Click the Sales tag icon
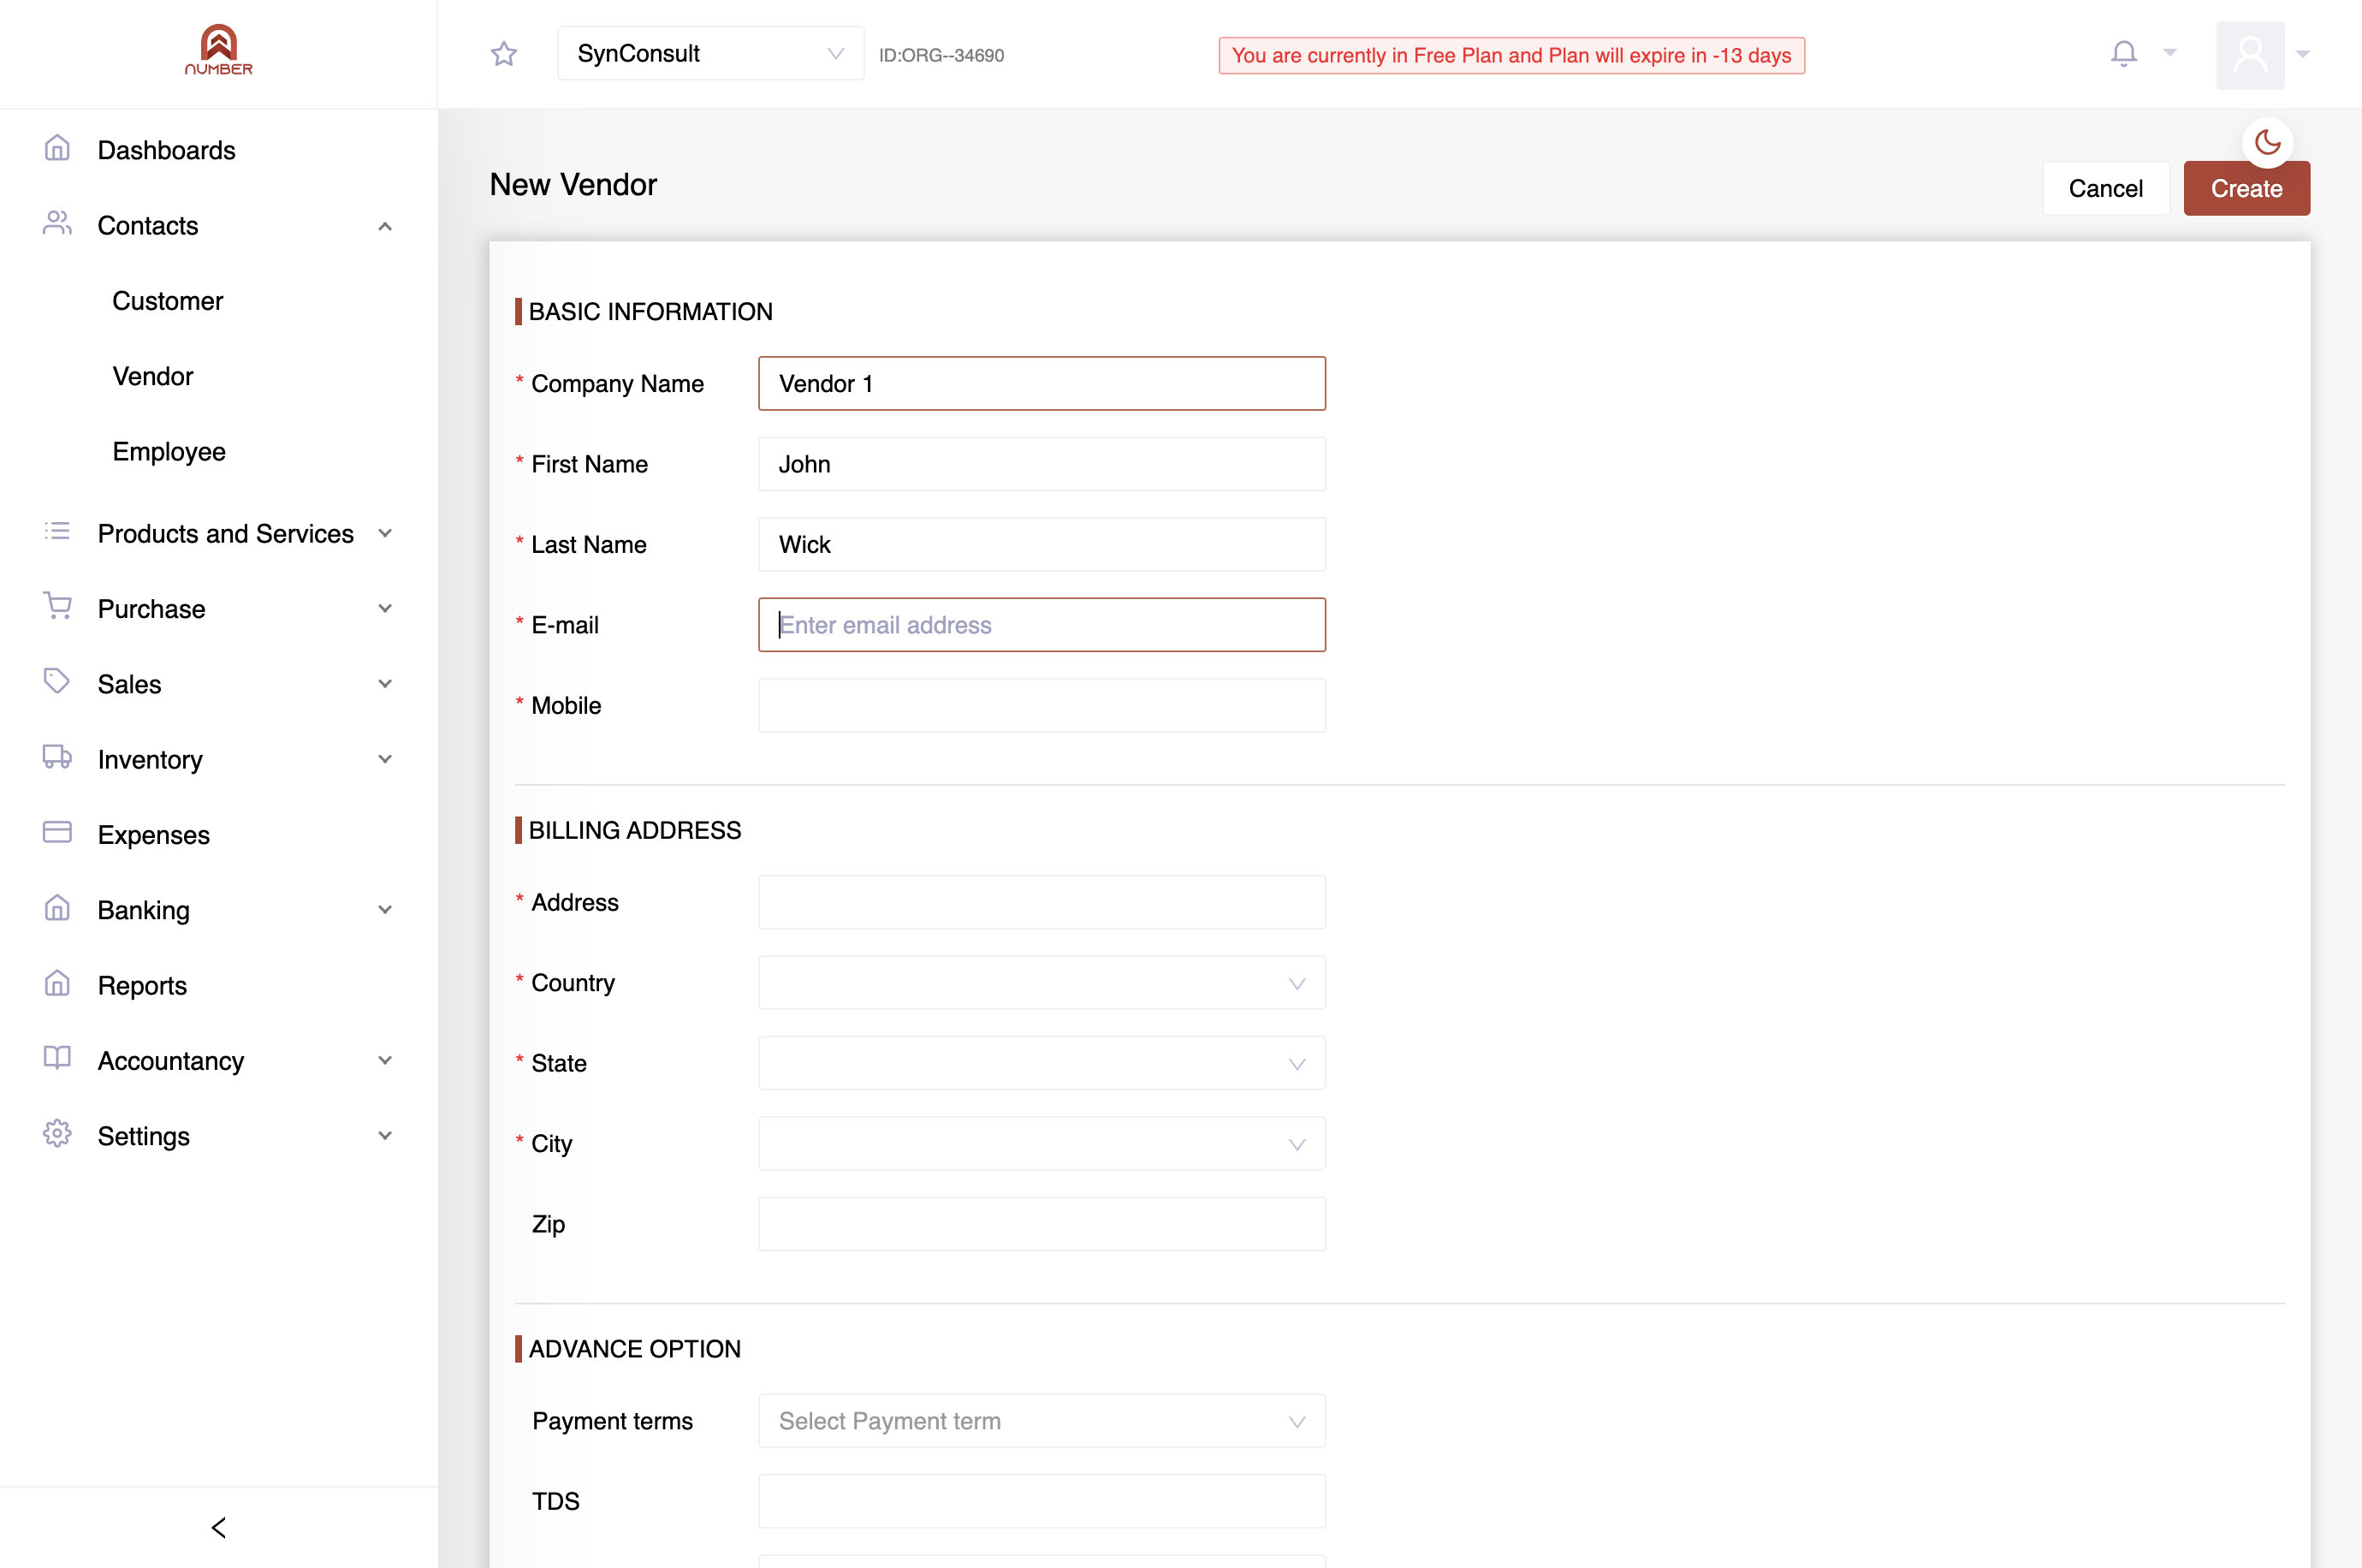Image resolution: width=2362 pixels, height=1568 pixels. pos(57,682)
